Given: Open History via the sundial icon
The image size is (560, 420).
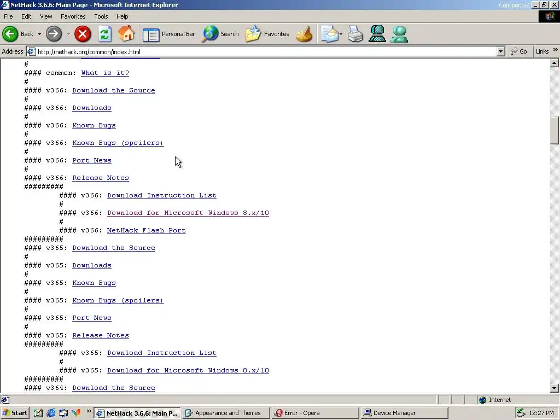Looking at the screenshot, I should [304, 34].
